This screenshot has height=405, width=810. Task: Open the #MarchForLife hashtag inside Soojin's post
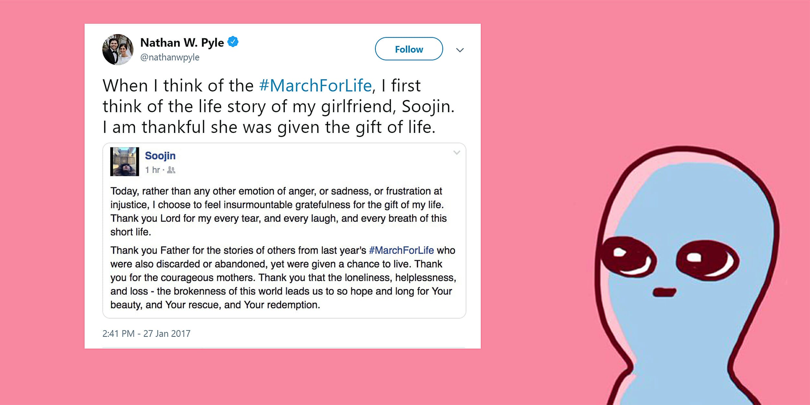401,250
